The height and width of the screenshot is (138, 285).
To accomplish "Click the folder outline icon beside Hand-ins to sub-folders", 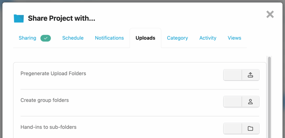I will point(250,128).
